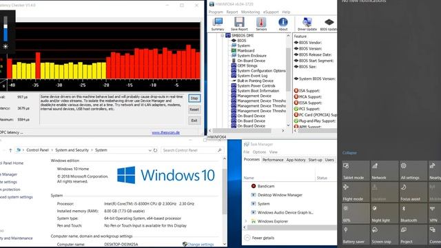Select Built-in Pointing Device tree item
This screenshot has height=248, width=441.
[x=255, y=81]
